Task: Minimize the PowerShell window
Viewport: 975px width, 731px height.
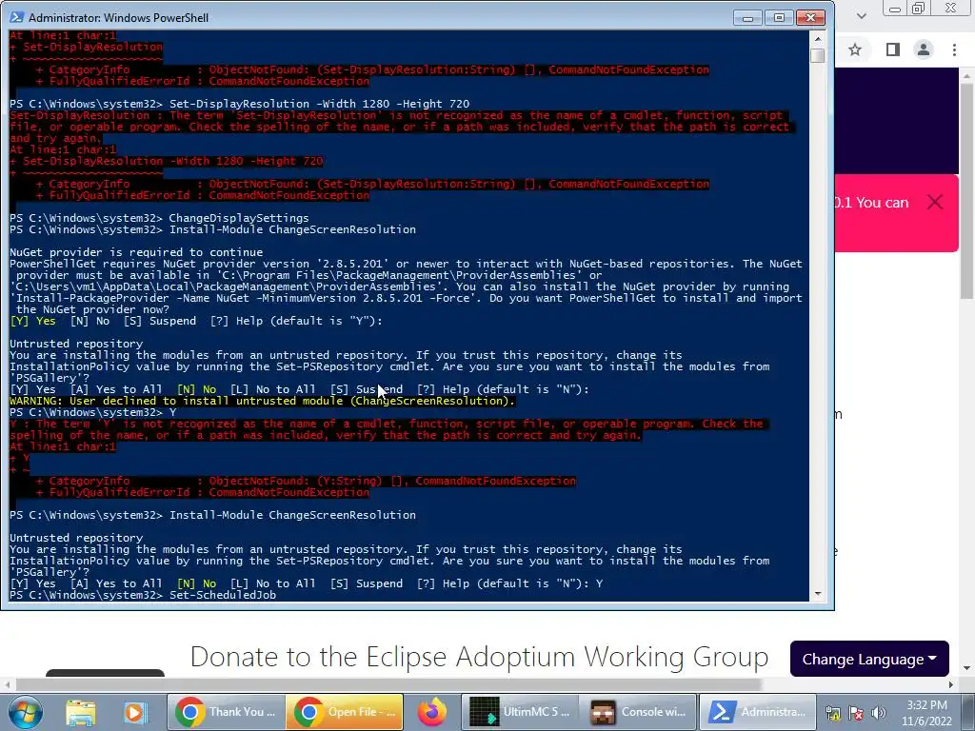Action: [x=747, y=18]
